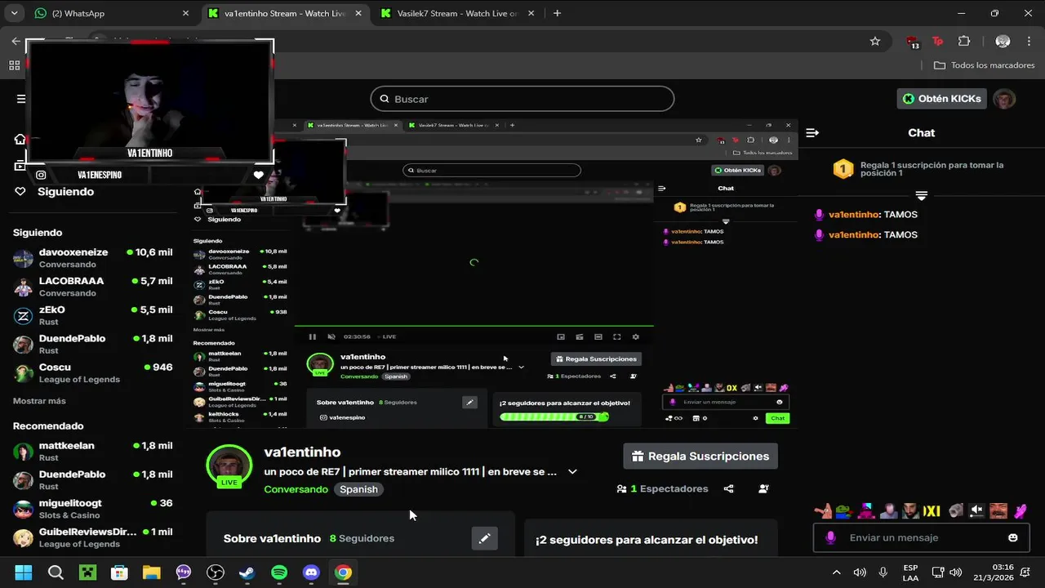Open Coscu League of Legends channel
The width and height of the screenshot is (1045, 588).
coord(92,372)
